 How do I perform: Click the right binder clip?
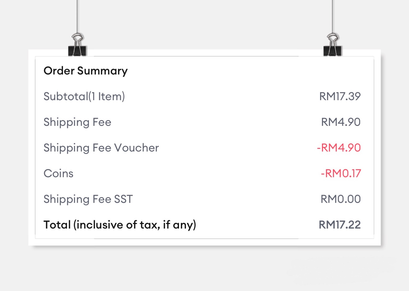tap(332, 45)
